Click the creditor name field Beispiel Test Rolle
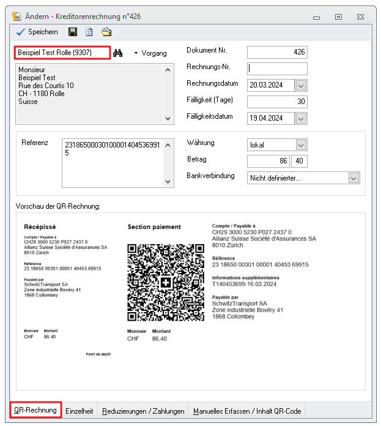The image size is (381, 426). [62, 53]
